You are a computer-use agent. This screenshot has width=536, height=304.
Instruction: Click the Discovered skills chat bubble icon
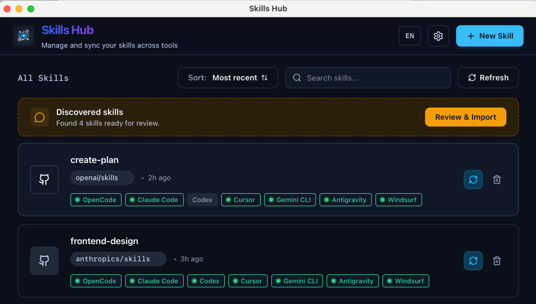[40, 117]
